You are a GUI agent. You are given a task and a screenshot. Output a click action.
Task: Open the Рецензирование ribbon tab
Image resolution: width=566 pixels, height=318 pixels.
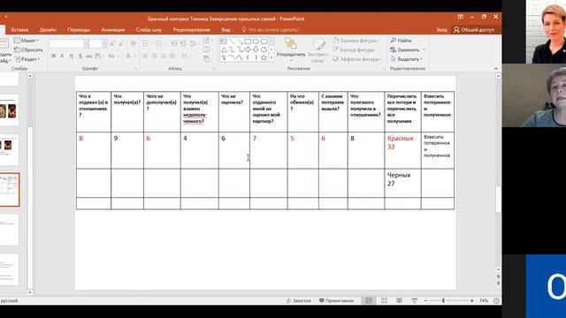(x=191, y=29)
